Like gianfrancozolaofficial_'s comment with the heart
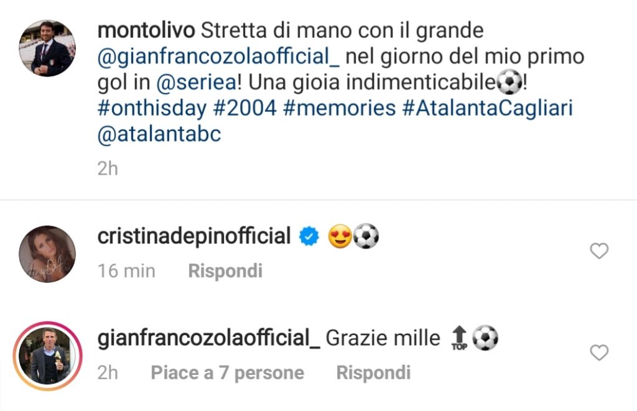Image resolution: width=637 pixels, height=411 pixels. tap(599, 353)
